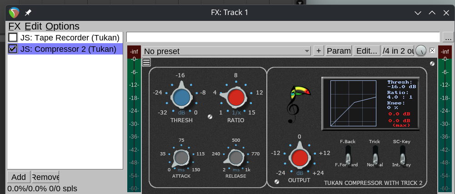Image resolution: width=455 pixels, height=194 pixels.
Task: Click the REAPER logo in the title bar
Action: tap(14, 12)
